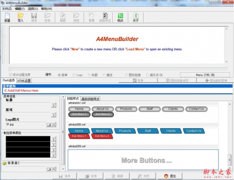Click the bottom 保存 button
The image size is (234, 180).
coord(65,176)
